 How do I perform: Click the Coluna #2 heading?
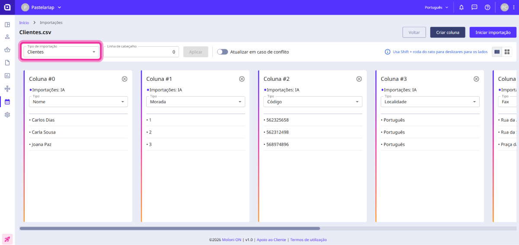276,79
